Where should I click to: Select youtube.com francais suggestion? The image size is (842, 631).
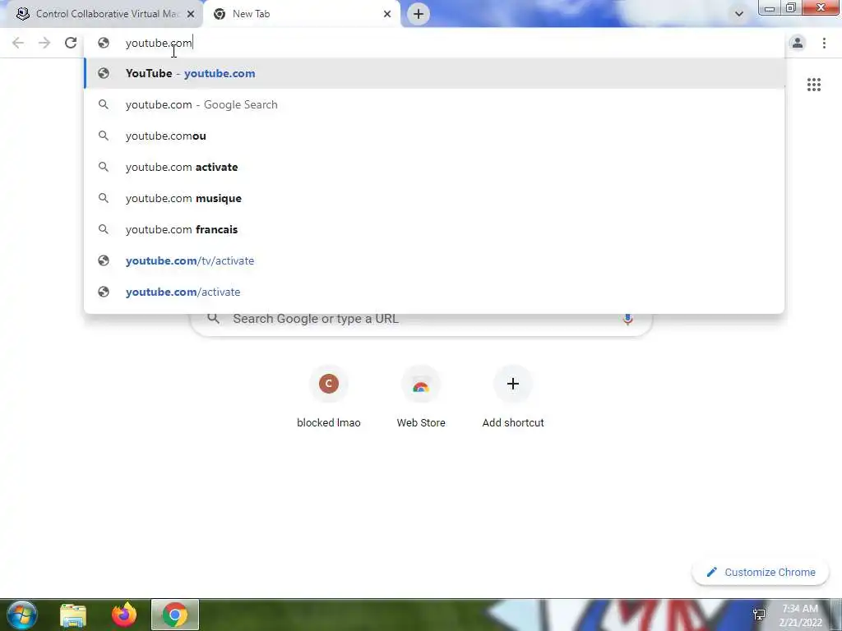[434, 229]
